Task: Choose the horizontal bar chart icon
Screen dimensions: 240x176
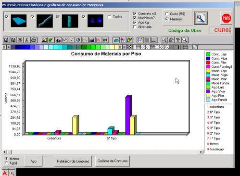Action: (x=51, y=40)
